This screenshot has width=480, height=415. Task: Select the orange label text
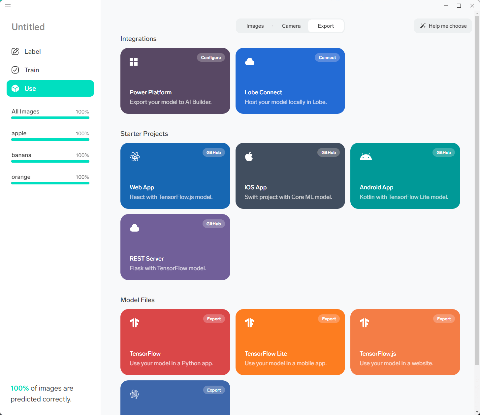pos(21,177)
